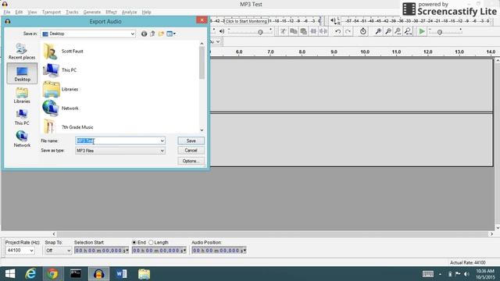The width and height of the screenshot is (500, 281).
Task: Click the Zoom Out magnifier
Action: (388, 31)
